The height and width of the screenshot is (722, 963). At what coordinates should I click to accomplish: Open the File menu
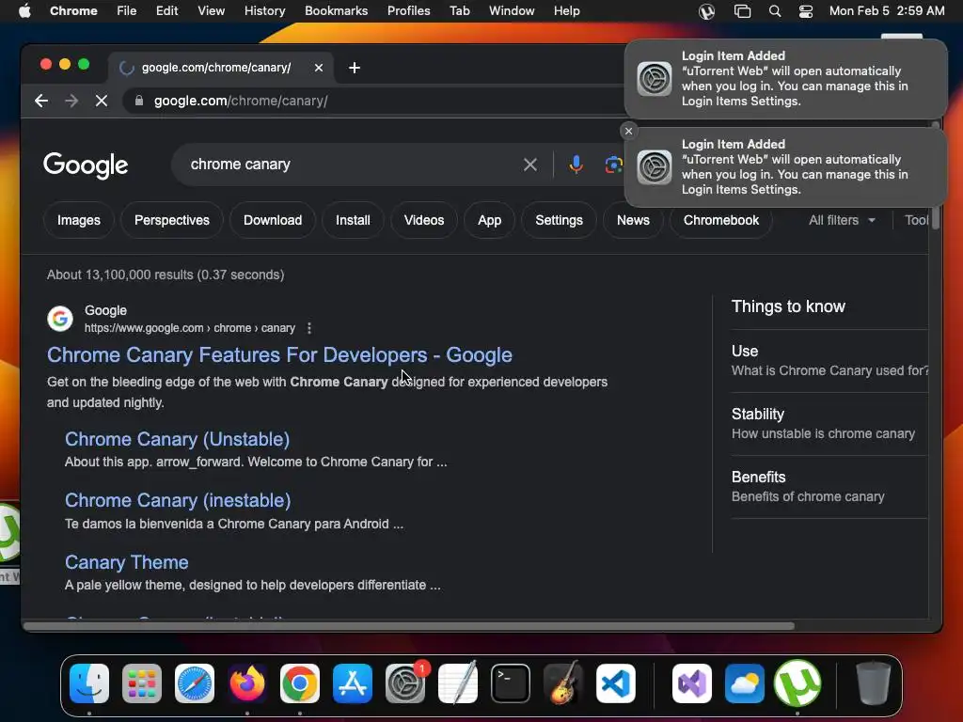127,11
